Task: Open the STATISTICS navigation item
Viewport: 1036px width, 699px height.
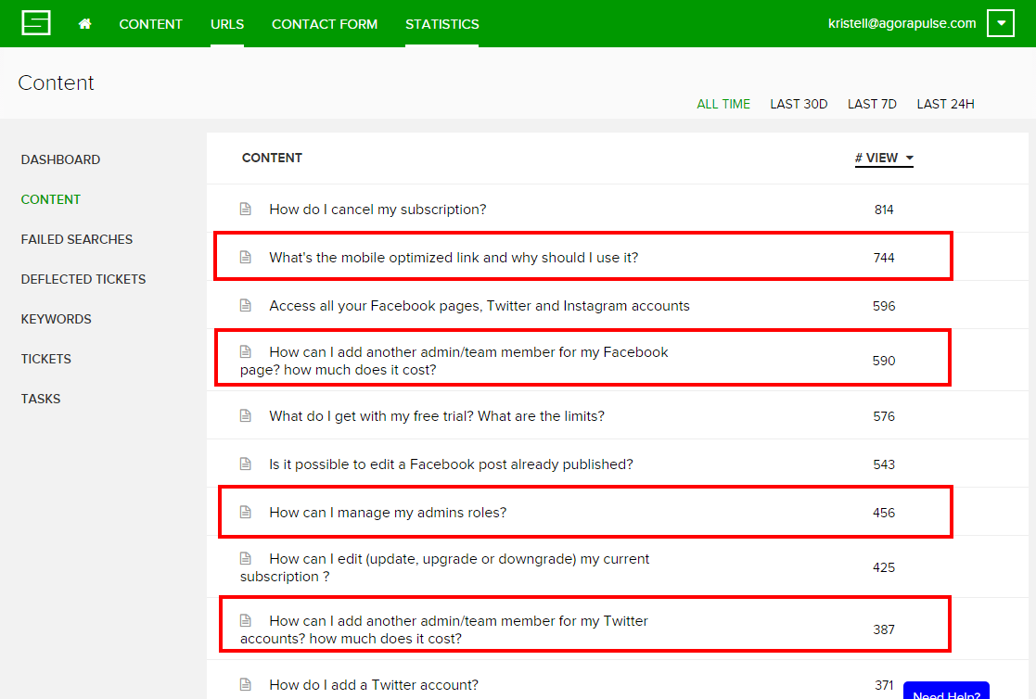Action: point(442,24)
